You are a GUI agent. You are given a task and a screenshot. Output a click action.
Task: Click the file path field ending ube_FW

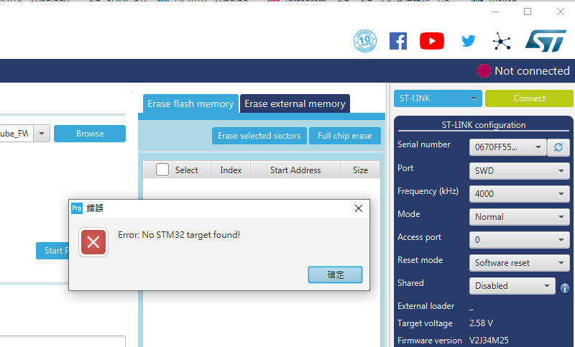pos(17,134)
